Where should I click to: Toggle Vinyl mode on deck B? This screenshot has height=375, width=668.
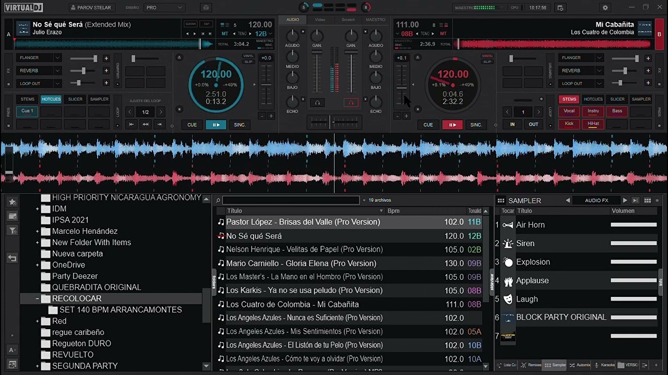tap(487, 56)
